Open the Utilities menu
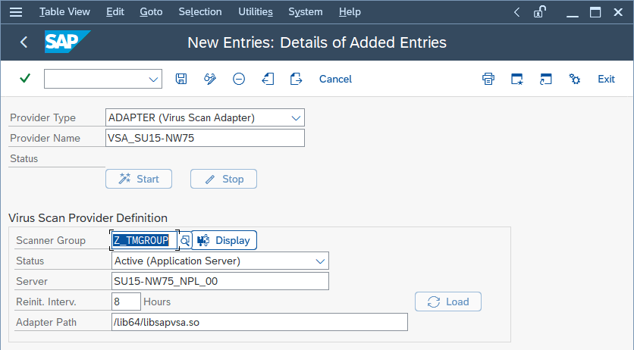 point(255,12)
